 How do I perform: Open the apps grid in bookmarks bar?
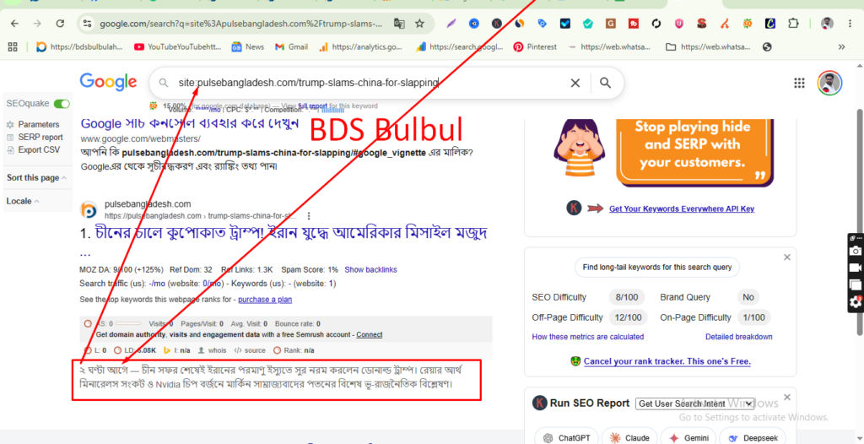pyautogui.click(x=13, y=47)
